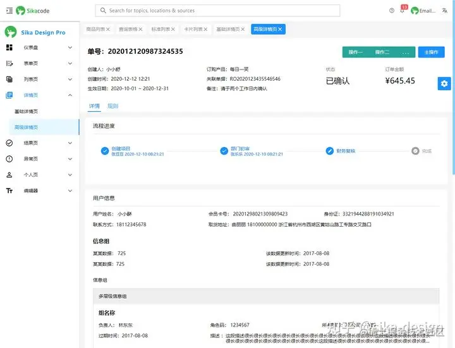Click the page vertical scrollbar

[x=453, y=87]
